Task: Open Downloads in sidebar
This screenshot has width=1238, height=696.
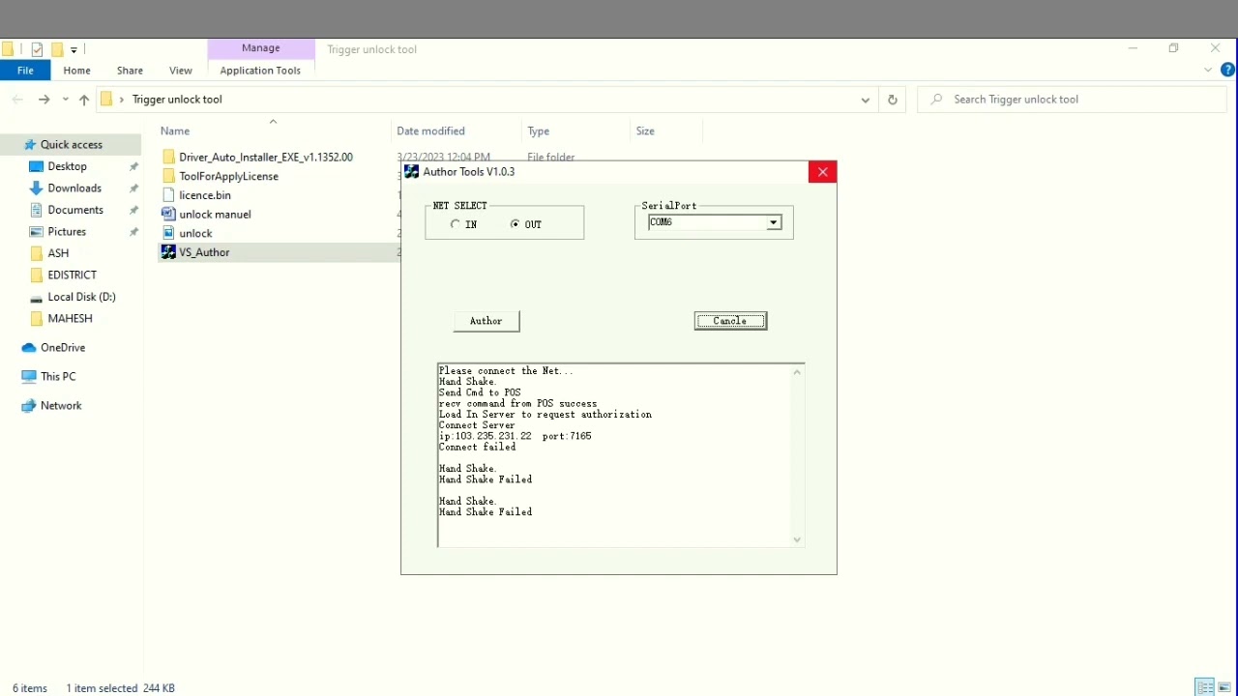Action: [x=74, y=188]
